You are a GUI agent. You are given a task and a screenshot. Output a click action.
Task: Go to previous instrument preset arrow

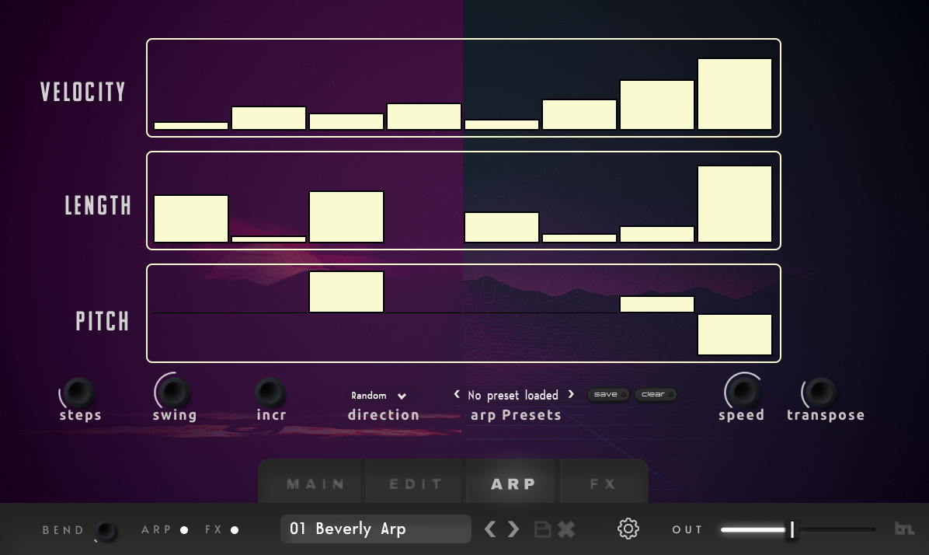490,529
